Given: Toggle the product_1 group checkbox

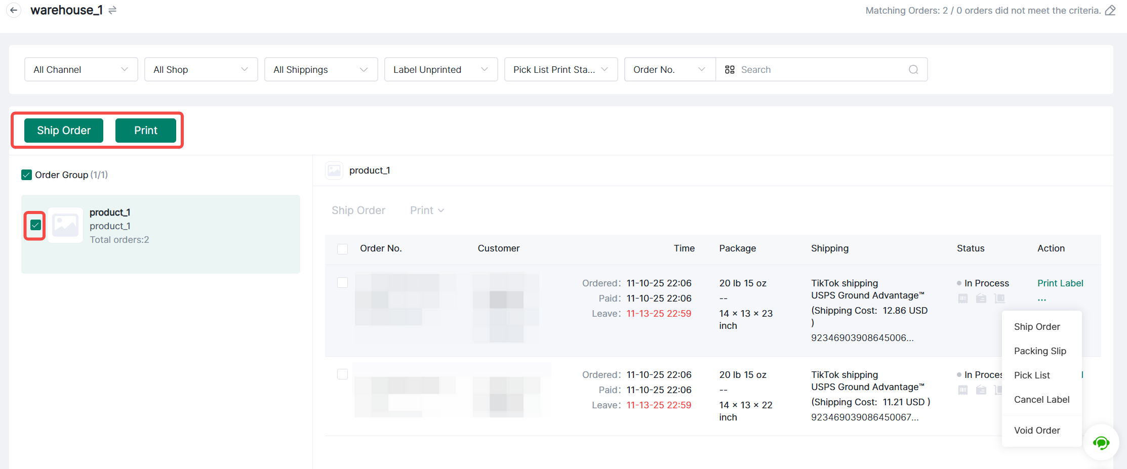Looking at the screenshot, I should (x=35, y=225).
